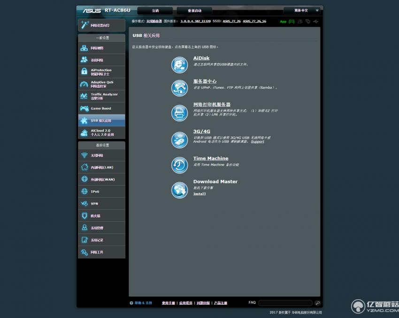399x318 pixels.
Task: Open Game Boost gamepad item in sidebar
Action: pyautogui.click(x=101, y=108)
